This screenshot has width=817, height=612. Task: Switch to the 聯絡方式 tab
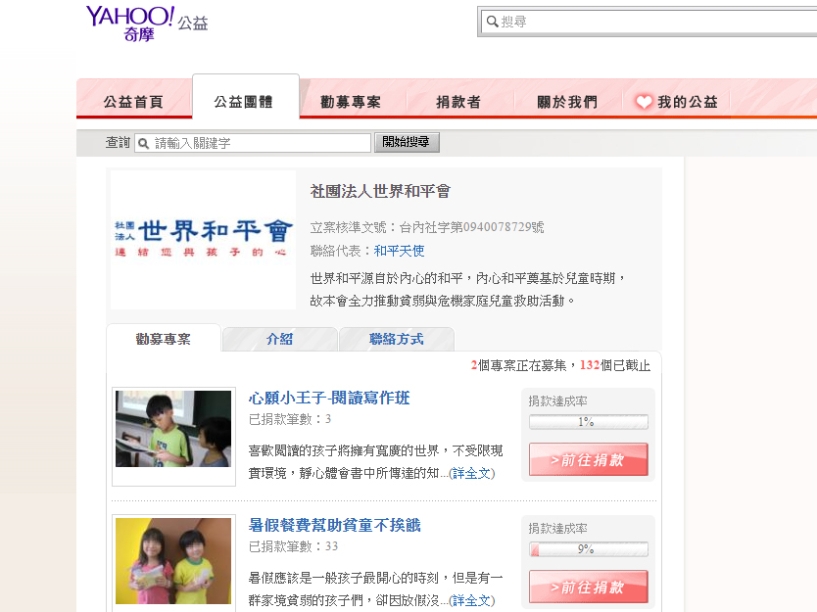tap(397, 339)
